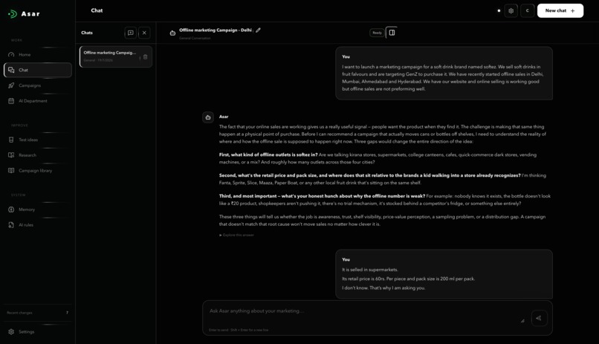Screen dimensions: 599x344
Task: Click Offline marketing Campaign - Delhi title
Action: (216, 30)
